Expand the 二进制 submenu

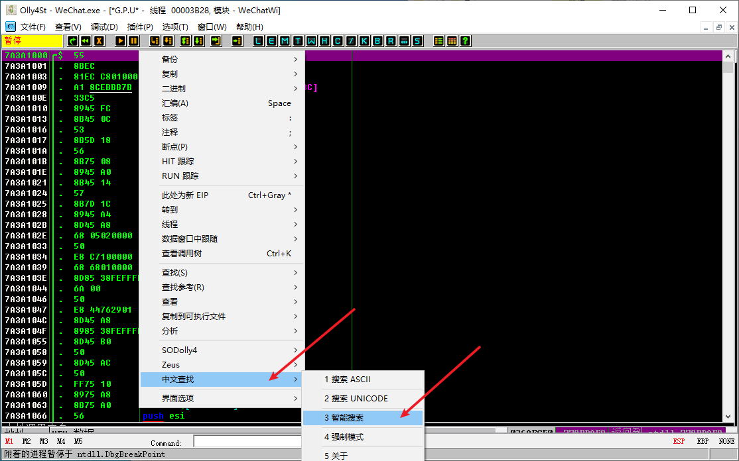[x=221, y=89]
